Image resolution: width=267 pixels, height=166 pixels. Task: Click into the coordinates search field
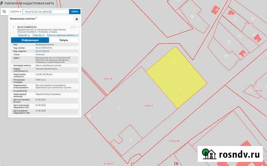[45, 12]
